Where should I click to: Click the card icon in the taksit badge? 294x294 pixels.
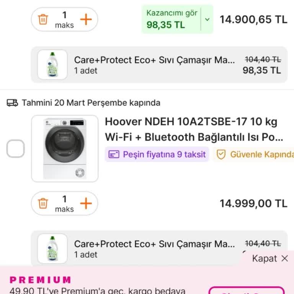(x=114, y=154)
